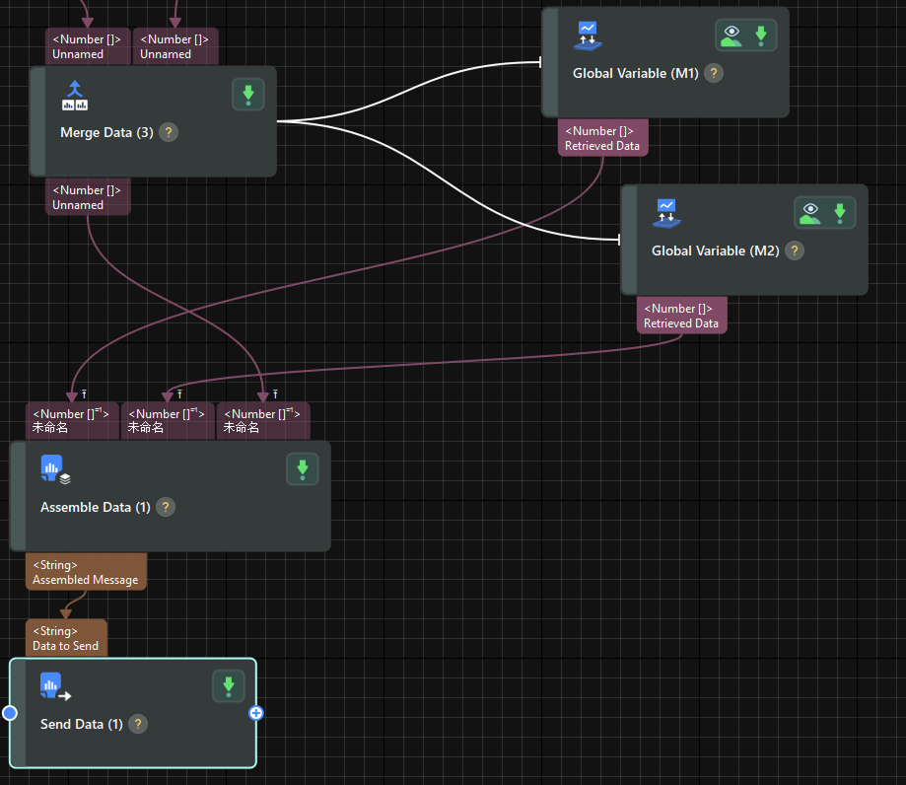The image size is (906, 785).
Task: Select the Assembled Message output port
Action: coord(85,572)
